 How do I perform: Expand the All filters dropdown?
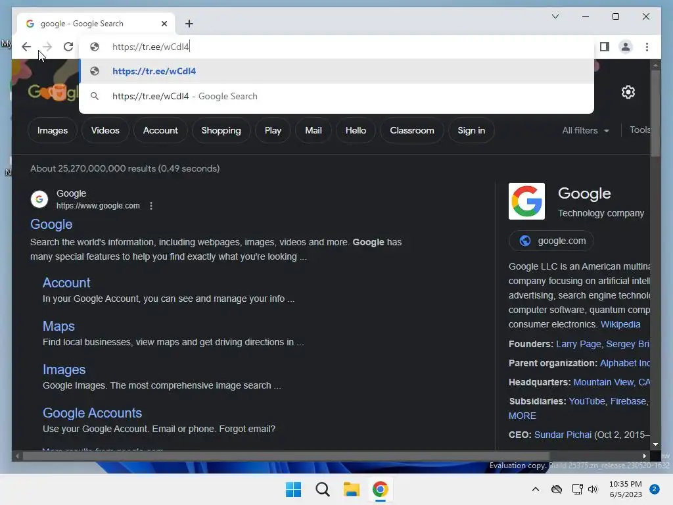[586, 131]
